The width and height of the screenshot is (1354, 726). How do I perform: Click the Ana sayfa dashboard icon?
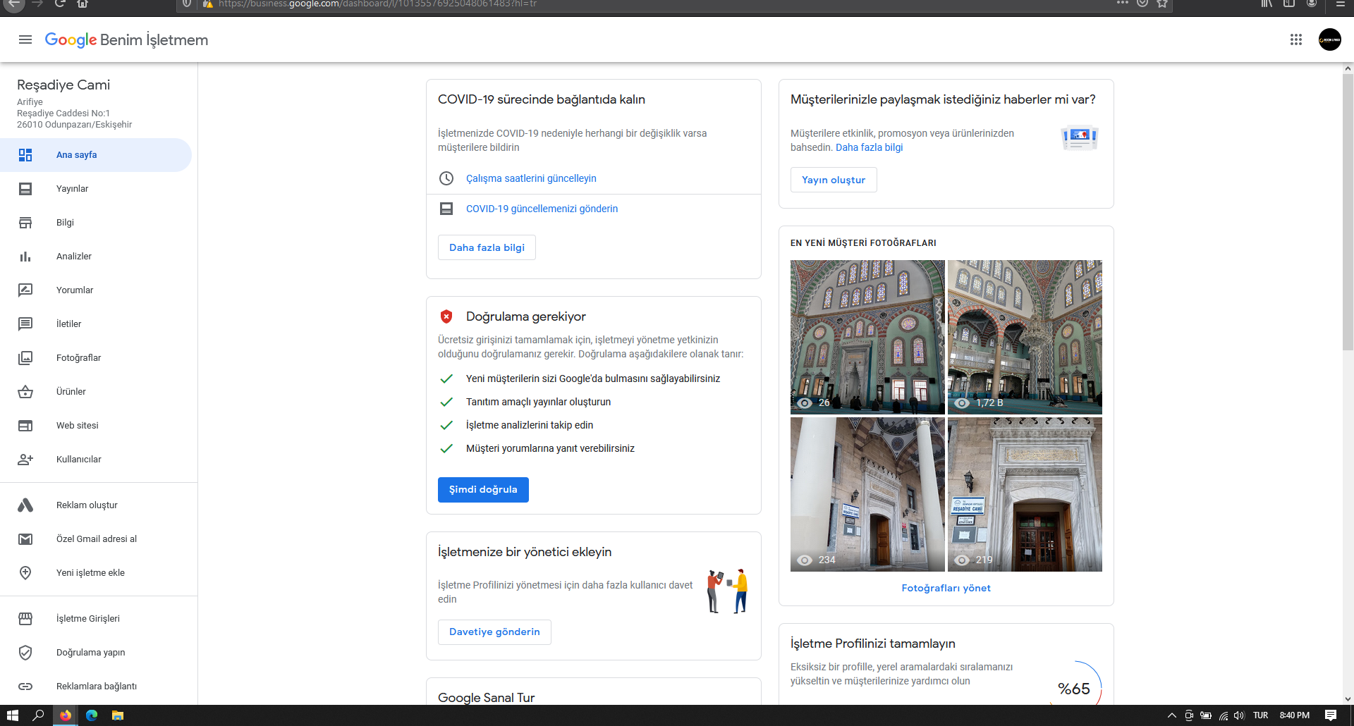point(25,155)
